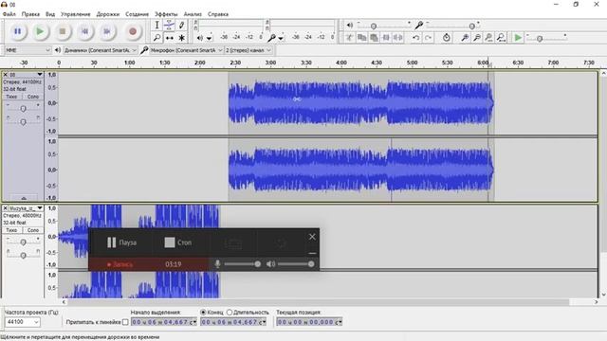
Task: Click the Silence audio icon
Action: coord(398,38)
